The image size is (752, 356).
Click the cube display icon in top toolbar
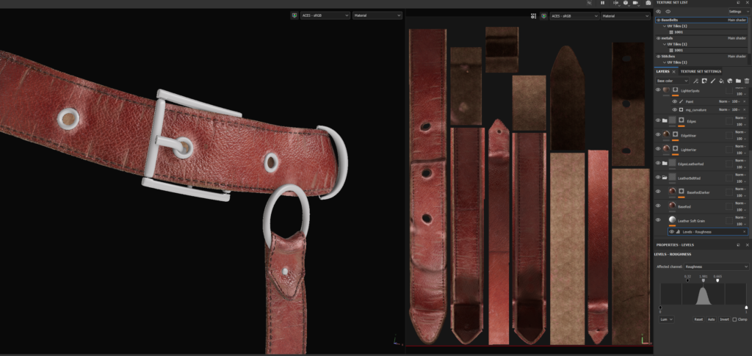tap(626, 3)
